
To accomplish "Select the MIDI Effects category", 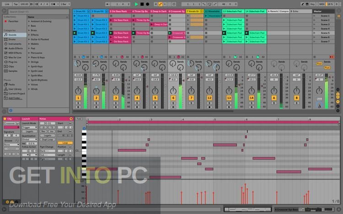I will point(15,53).
